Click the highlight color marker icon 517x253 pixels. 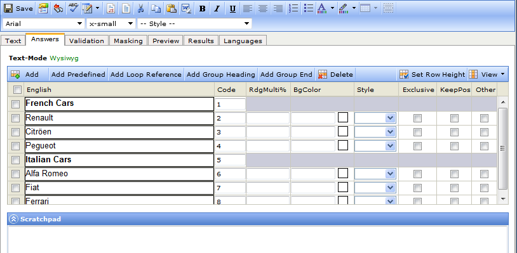pyautogui.click(x=343, y=8)
